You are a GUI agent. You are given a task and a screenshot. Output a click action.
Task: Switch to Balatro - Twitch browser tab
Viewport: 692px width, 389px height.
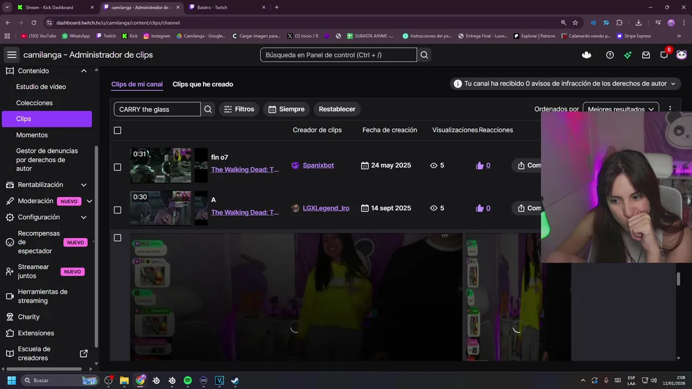point(227,8)
